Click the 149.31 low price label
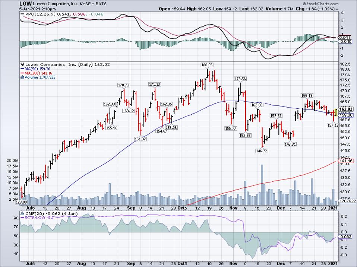The image size is (357, 267). tap(290, 144)
